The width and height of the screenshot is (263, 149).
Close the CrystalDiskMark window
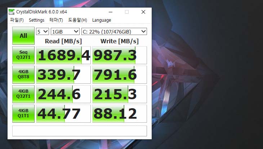[143, 12]
